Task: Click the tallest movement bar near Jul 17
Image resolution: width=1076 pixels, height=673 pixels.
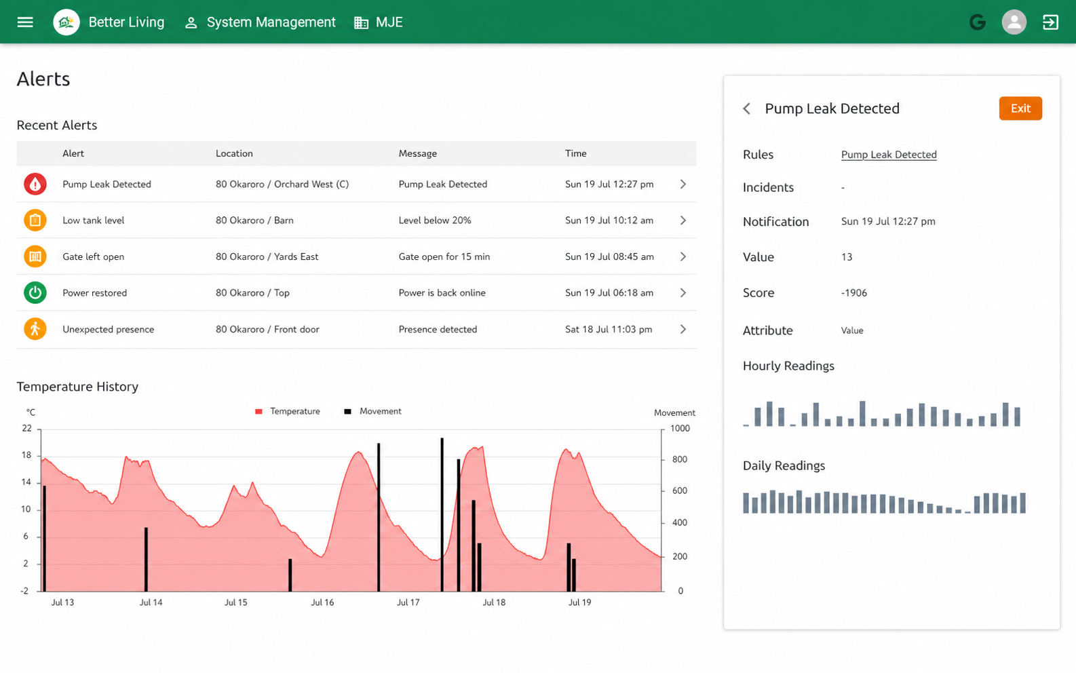Action: tap(442, 514)
